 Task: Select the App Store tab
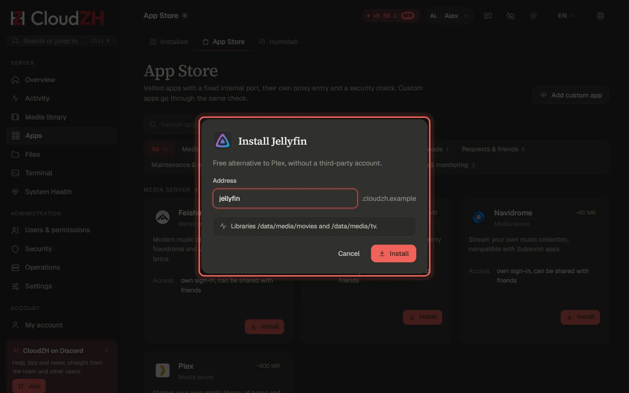tap(223, 42)
